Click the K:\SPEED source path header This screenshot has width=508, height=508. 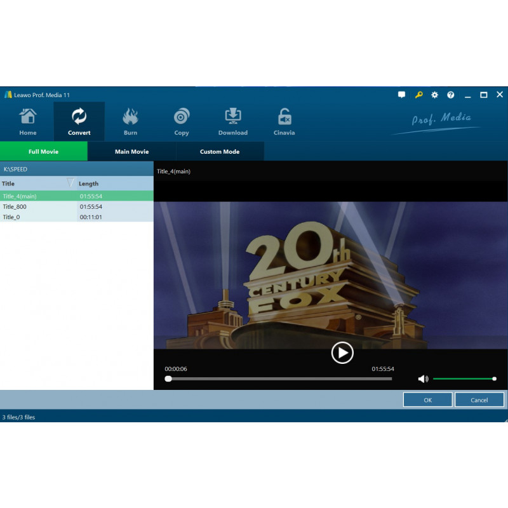(x=77, y=169)
